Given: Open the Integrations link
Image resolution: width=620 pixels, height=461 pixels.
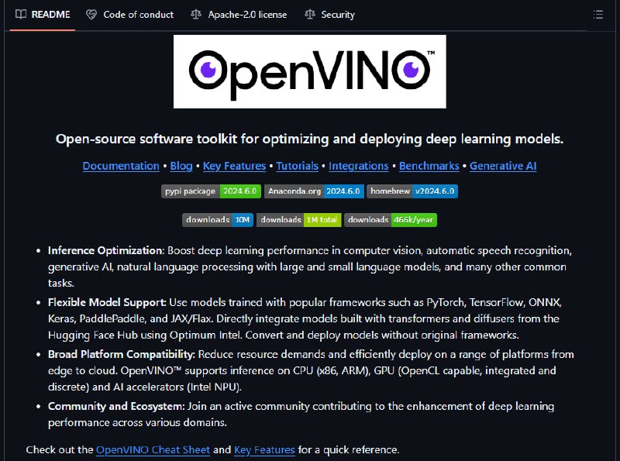Looking at the screenshot, I should click(x=359, y=166).
